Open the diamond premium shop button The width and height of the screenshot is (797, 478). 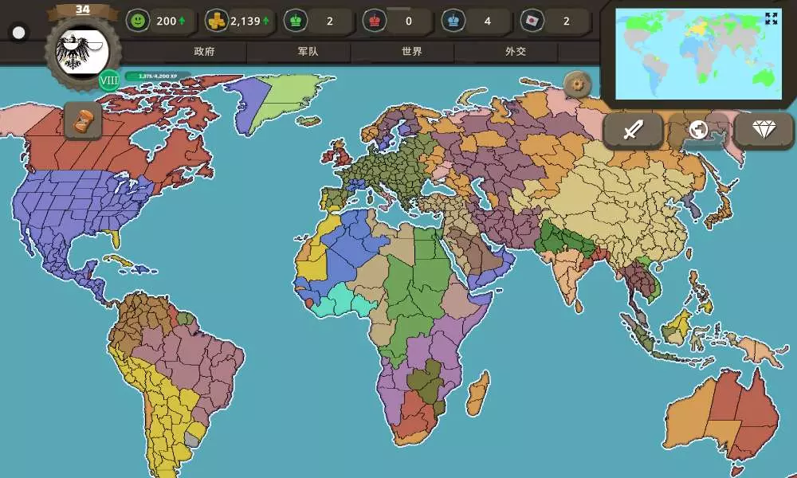click(x=763, y=130)
